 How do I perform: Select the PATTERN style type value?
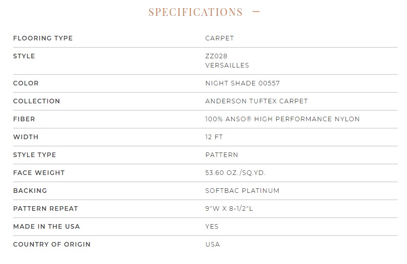(221, 155)
